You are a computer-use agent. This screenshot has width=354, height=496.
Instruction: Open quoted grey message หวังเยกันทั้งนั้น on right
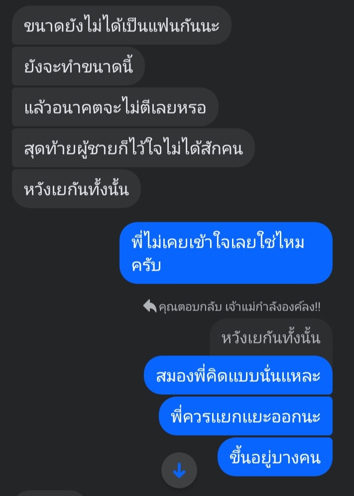pos(271,338)
